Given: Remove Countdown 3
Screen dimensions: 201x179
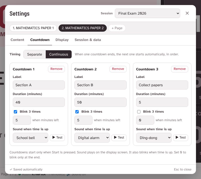Looking at the screenshot, I should pos(180,69).
